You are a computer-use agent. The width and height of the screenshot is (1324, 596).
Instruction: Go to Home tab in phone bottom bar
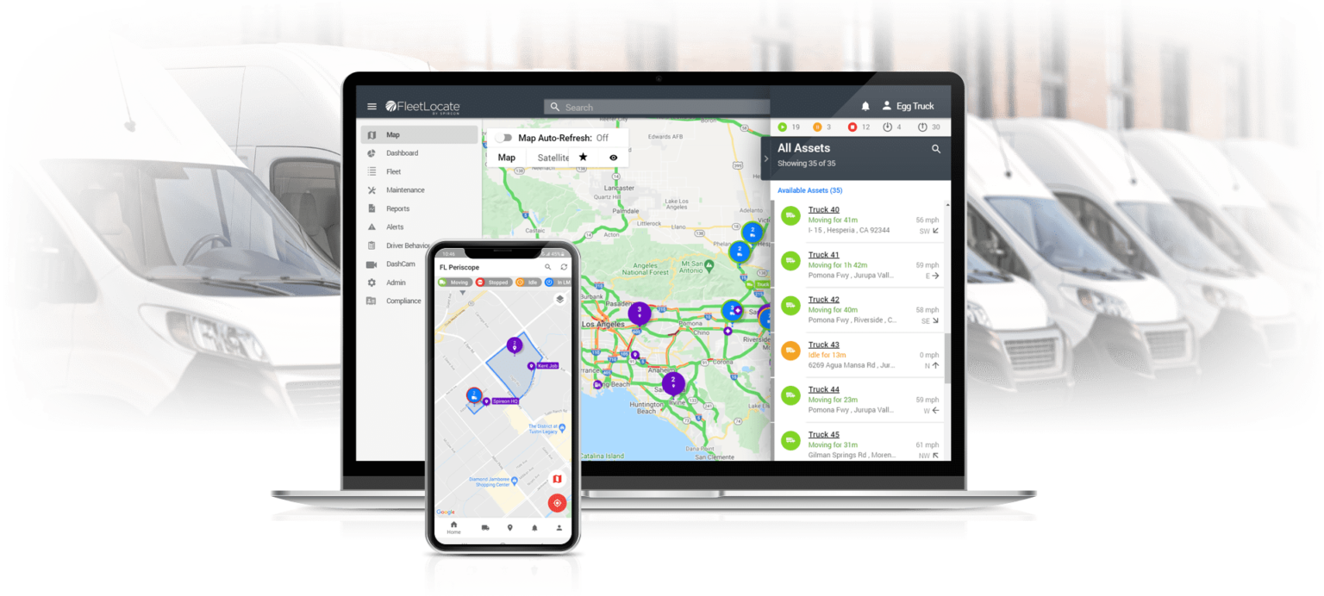(453, 528)
